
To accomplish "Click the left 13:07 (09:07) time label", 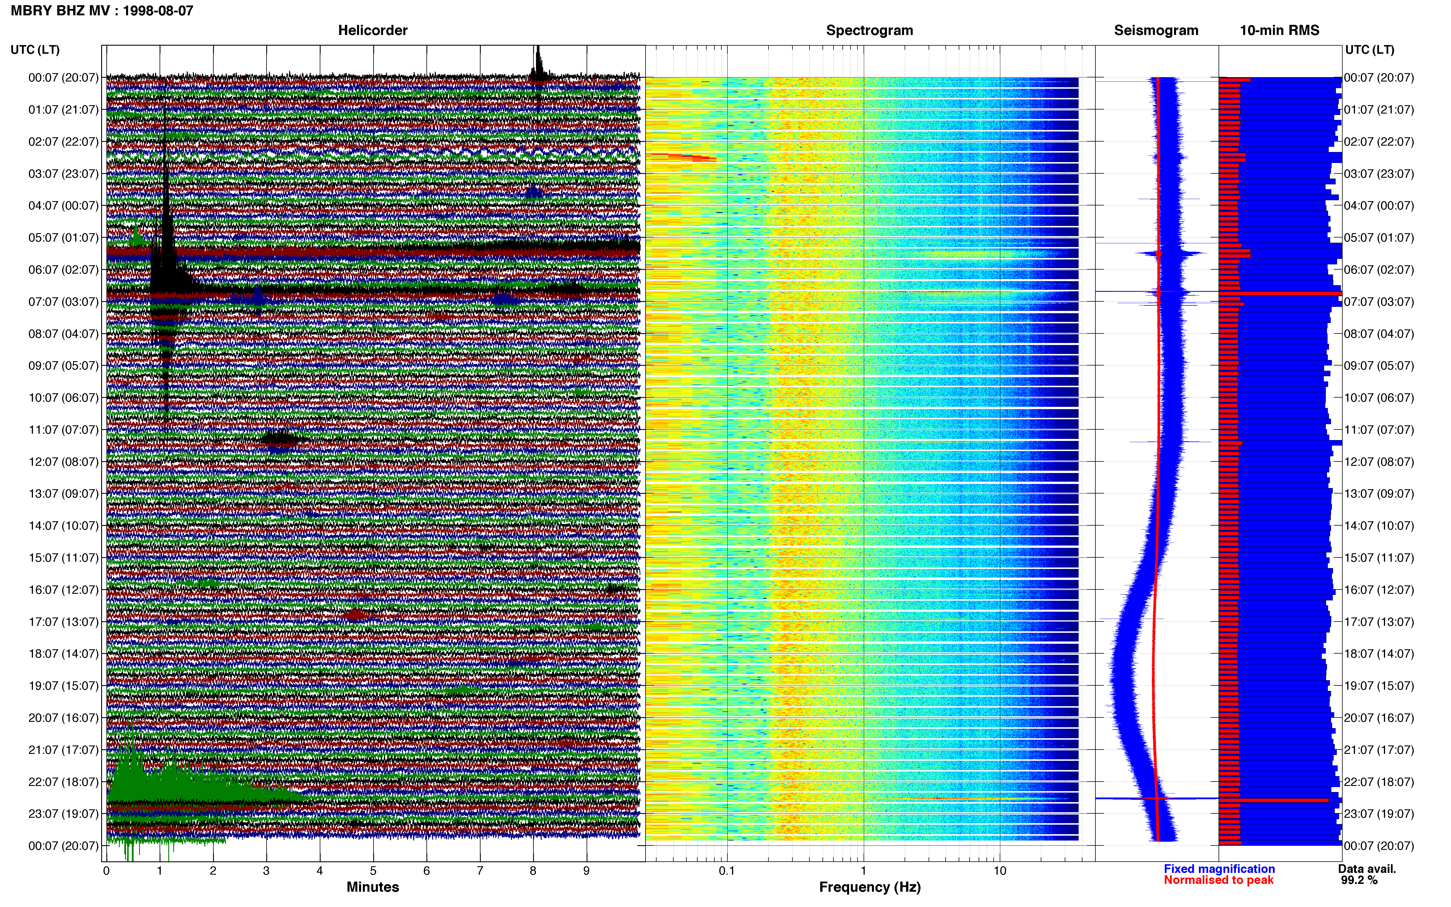I will pos(63,493).
